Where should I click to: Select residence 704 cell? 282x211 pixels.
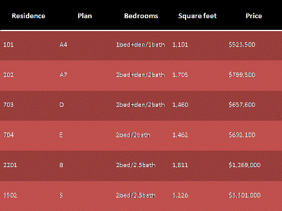pos(8,135)
